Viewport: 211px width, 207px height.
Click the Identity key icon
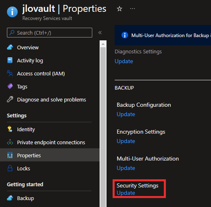click(10, 129)
